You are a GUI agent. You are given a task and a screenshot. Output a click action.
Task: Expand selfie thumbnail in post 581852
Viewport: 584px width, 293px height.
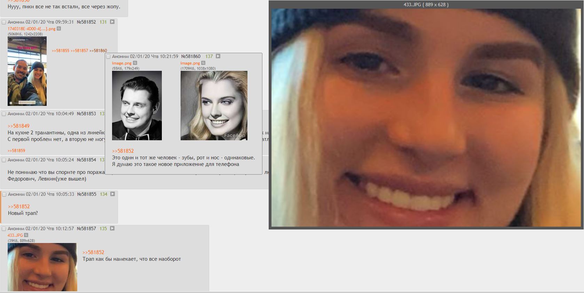(x=27, y=71)
